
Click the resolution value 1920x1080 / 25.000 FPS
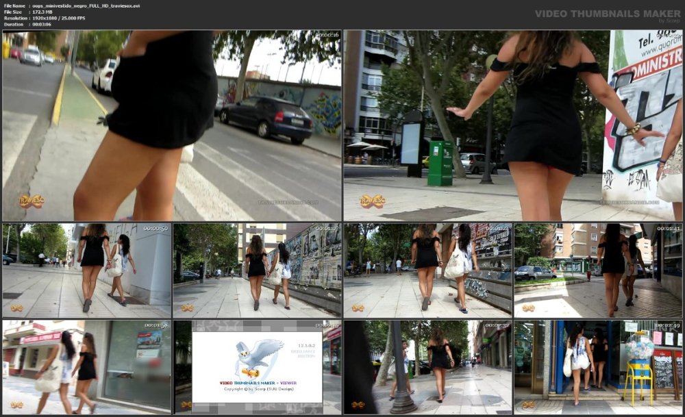[x=59, y=18]
